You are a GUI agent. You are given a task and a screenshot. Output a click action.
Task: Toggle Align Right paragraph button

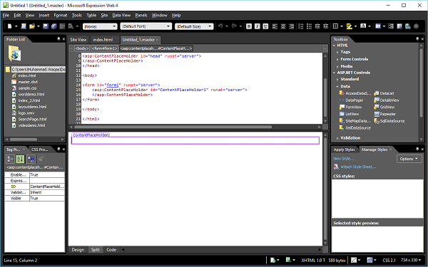pyautogui.click(x=292, y=26)
